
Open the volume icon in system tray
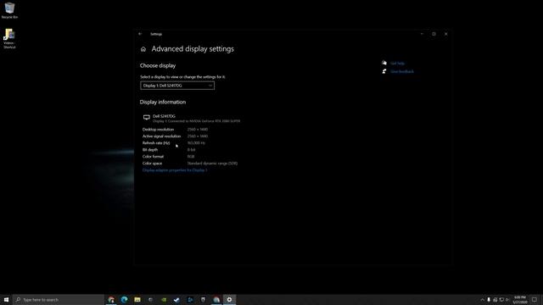coord(507,300)
